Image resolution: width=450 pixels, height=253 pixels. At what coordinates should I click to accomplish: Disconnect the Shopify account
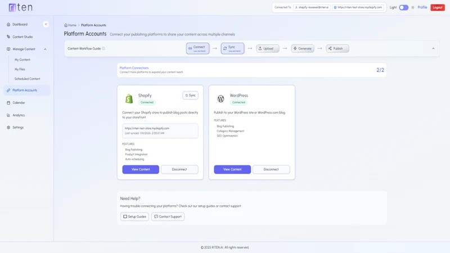pos(179,170)
